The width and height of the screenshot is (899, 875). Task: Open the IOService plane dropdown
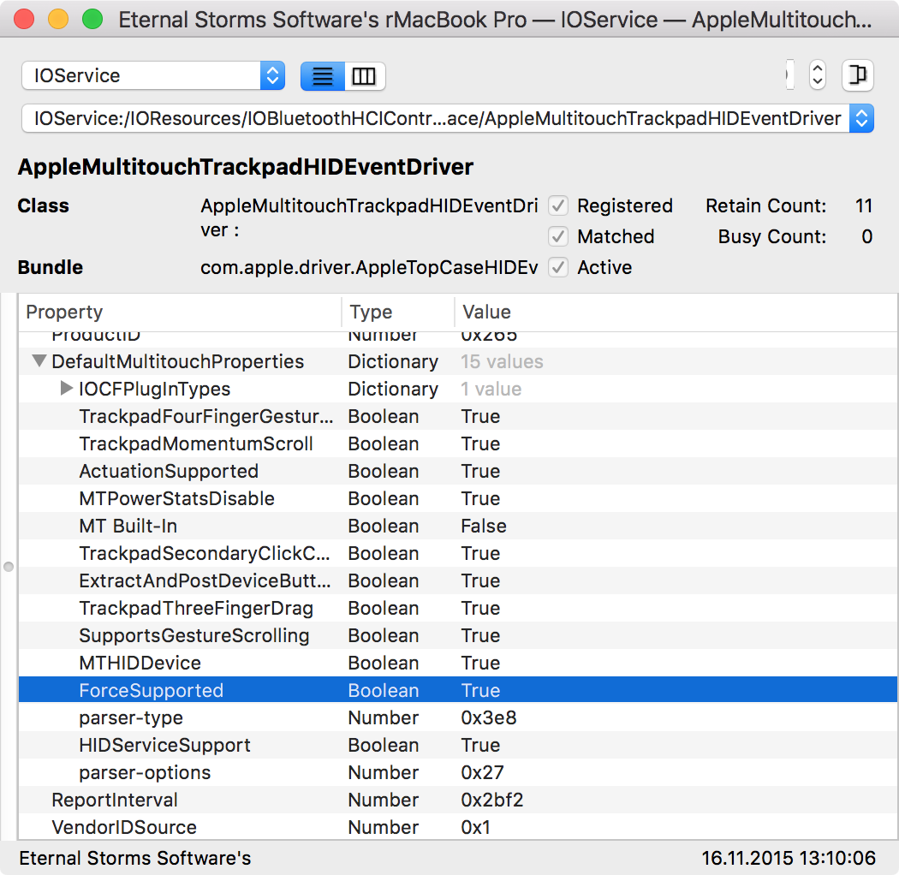point(153,75)
